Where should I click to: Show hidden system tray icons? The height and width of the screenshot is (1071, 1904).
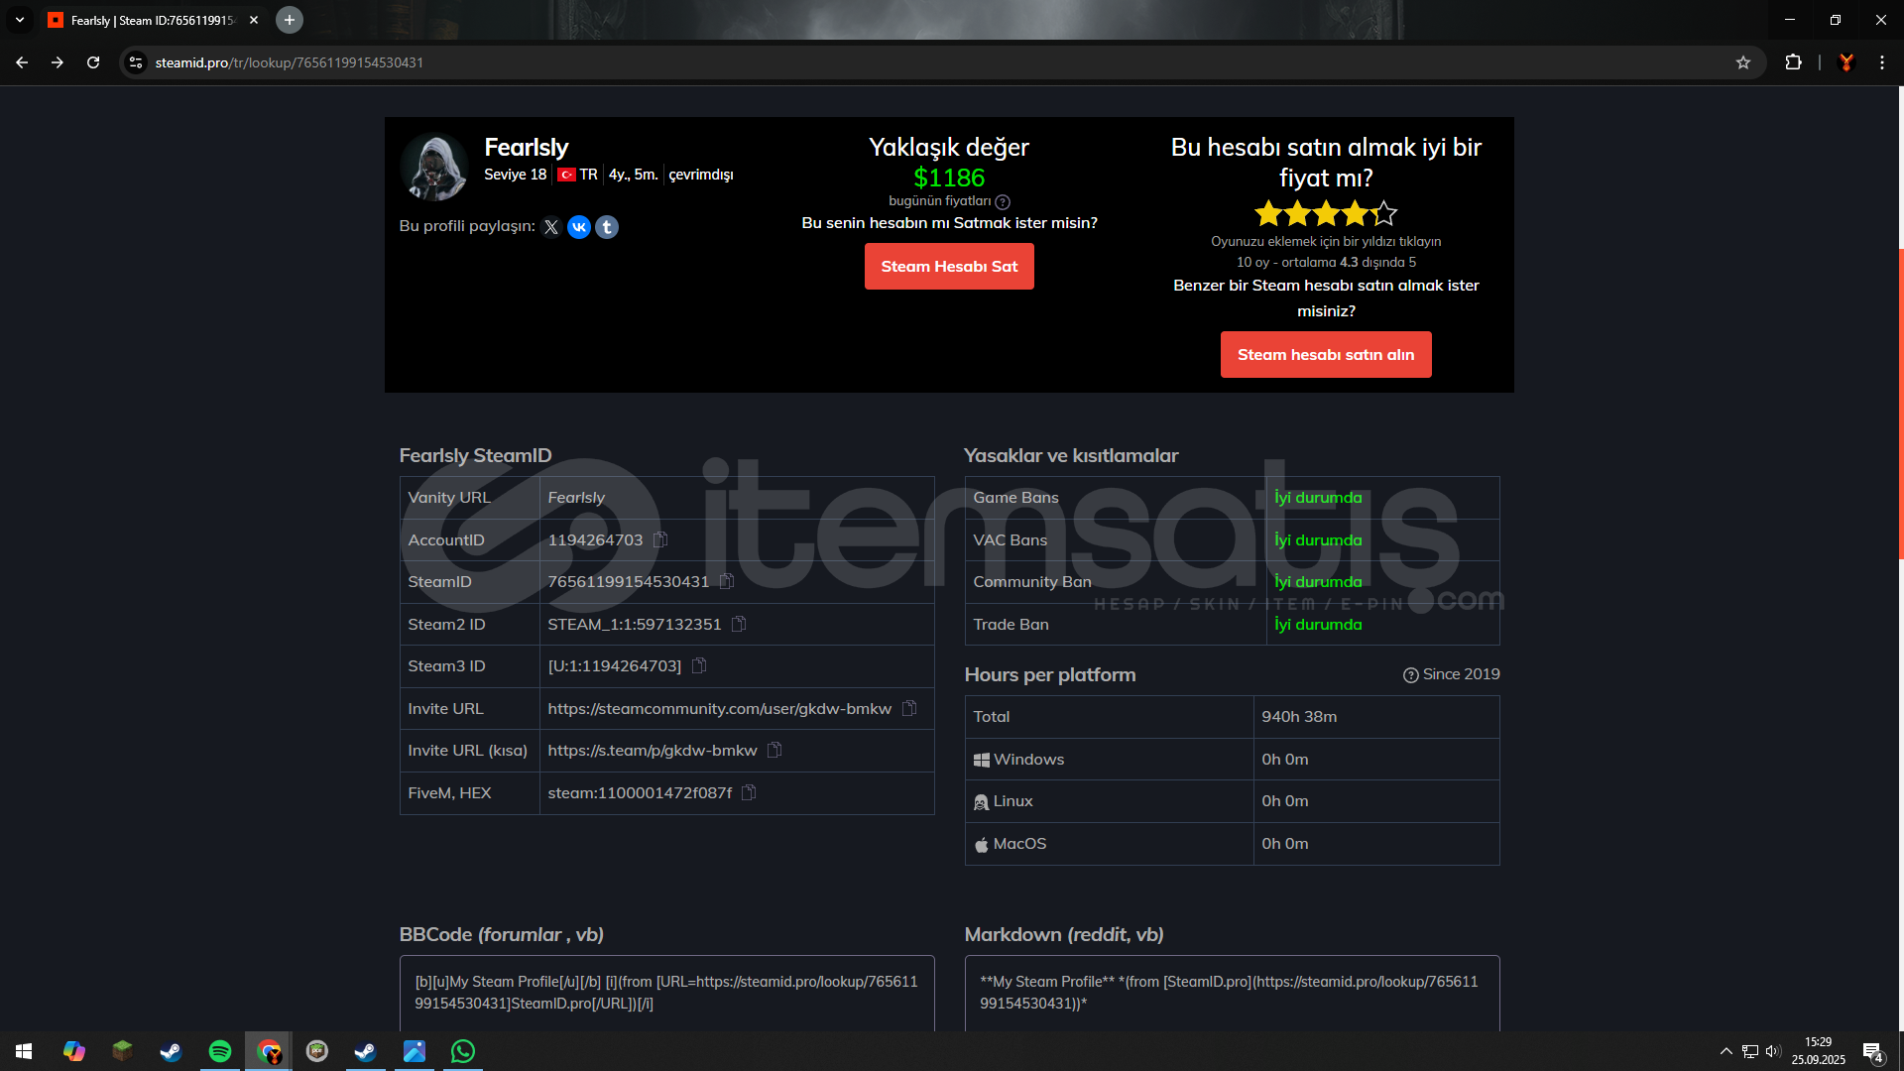(x=1725, y=1051)
